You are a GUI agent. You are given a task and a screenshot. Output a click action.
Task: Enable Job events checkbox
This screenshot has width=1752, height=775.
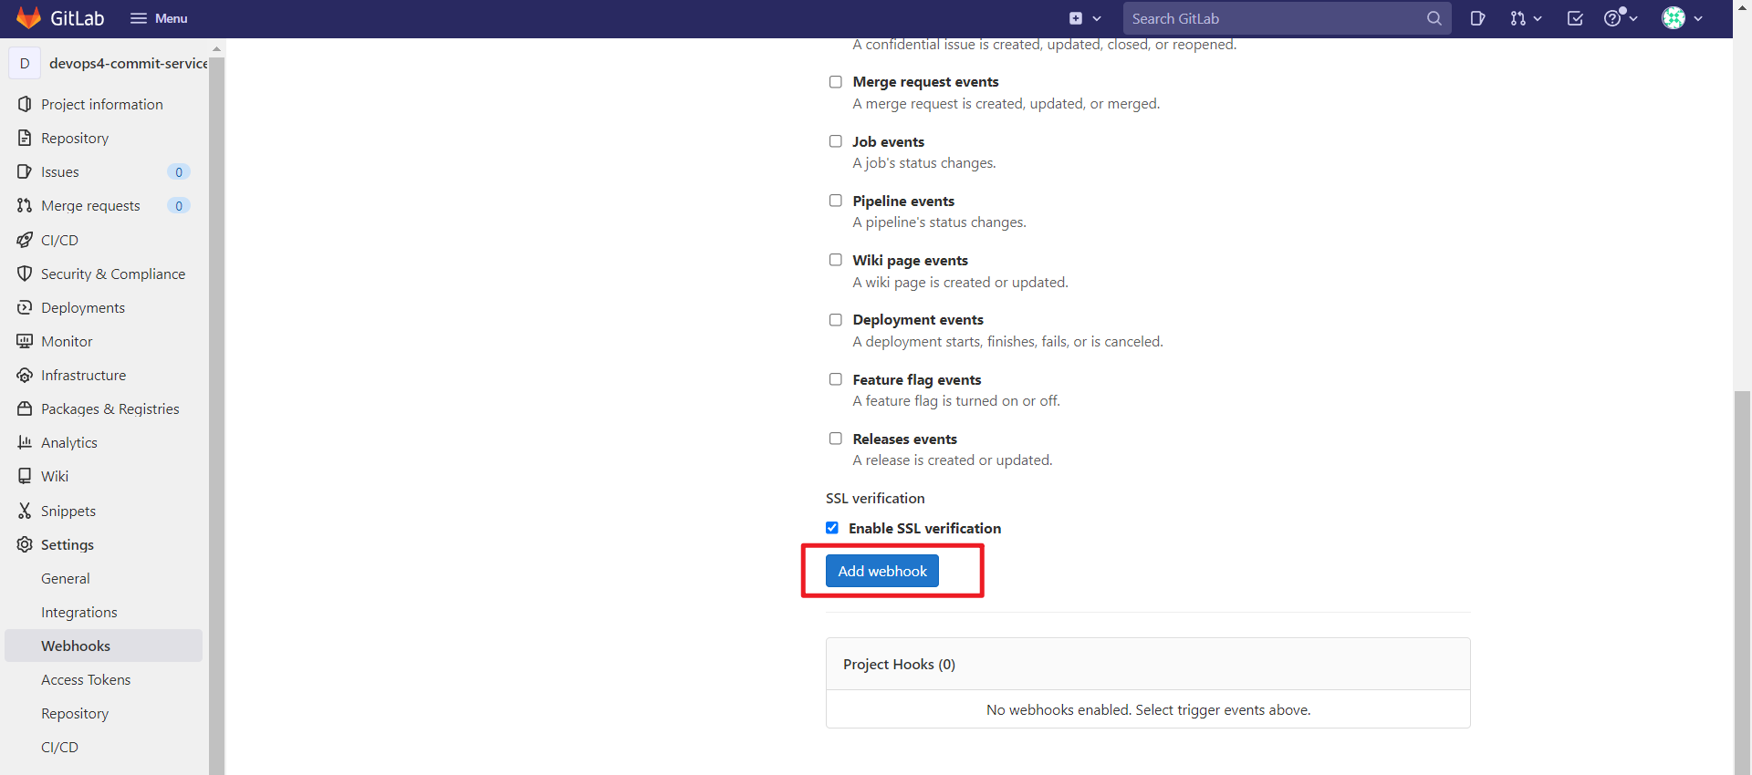click(835, 141)
